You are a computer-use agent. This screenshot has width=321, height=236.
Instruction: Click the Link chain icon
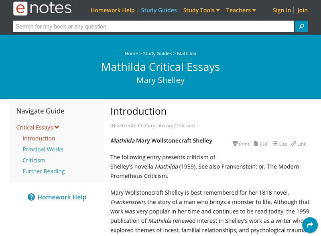tap(294, 144)
